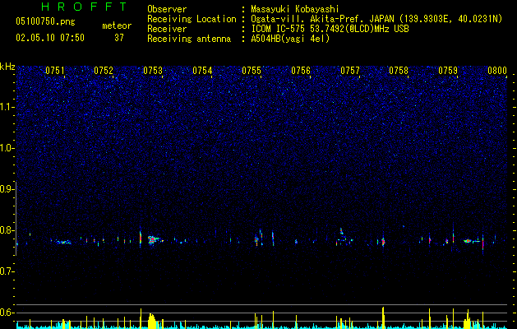Click the kHz axis unit label
This screenshot has height=329, width=517.
coord(7,67)
